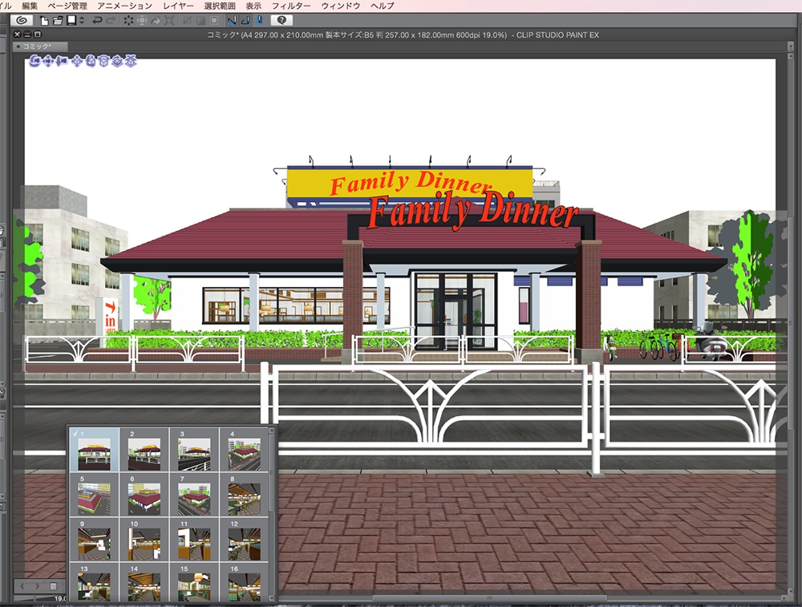Select camera angle preset 6 thumbnail

coord(144,495)
